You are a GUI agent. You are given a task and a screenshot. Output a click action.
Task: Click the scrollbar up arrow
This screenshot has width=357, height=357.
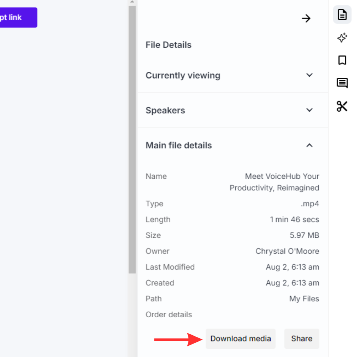(132, 2)
